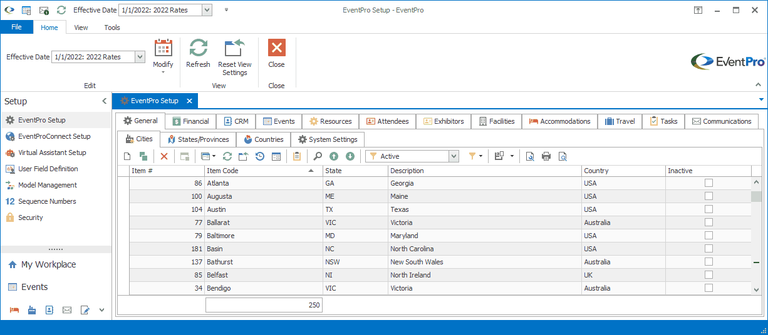Create a new city record with the blank page icon
This screenshot has width=768, height=335.
coord(127,156)
